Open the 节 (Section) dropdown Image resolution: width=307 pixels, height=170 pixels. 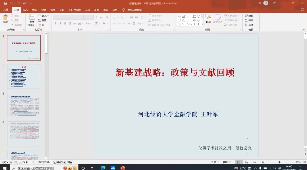(x=42, y=25)
